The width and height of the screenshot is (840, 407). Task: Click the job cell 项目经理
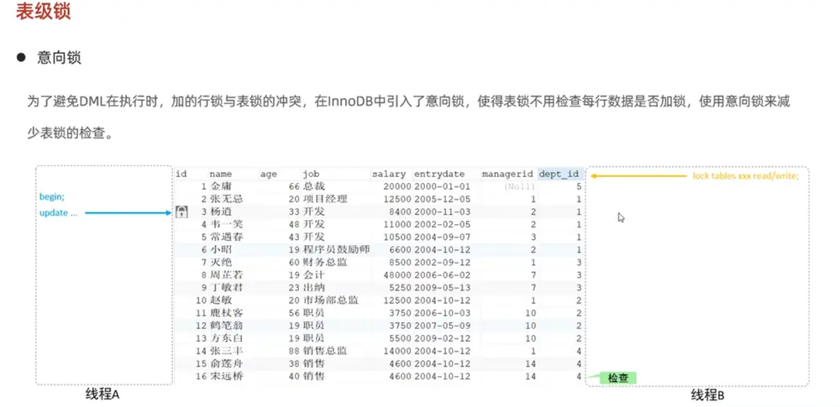tap(325, 199)
